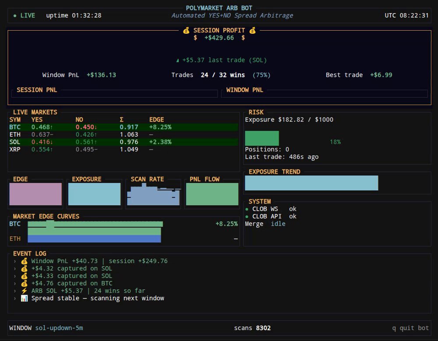438x341 pixels.
Task: Click the q quit bot command
Action: (x=410, y=328)
